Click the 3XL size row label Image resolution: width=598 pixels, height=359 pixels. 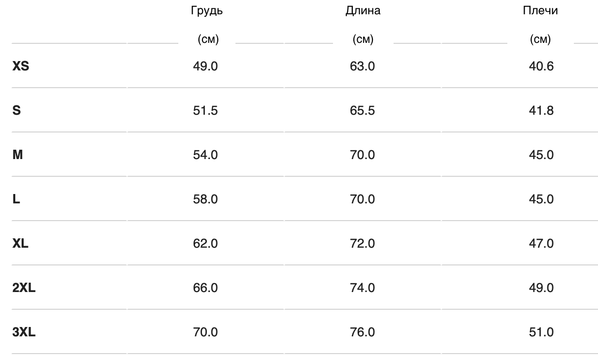point(24,332)
